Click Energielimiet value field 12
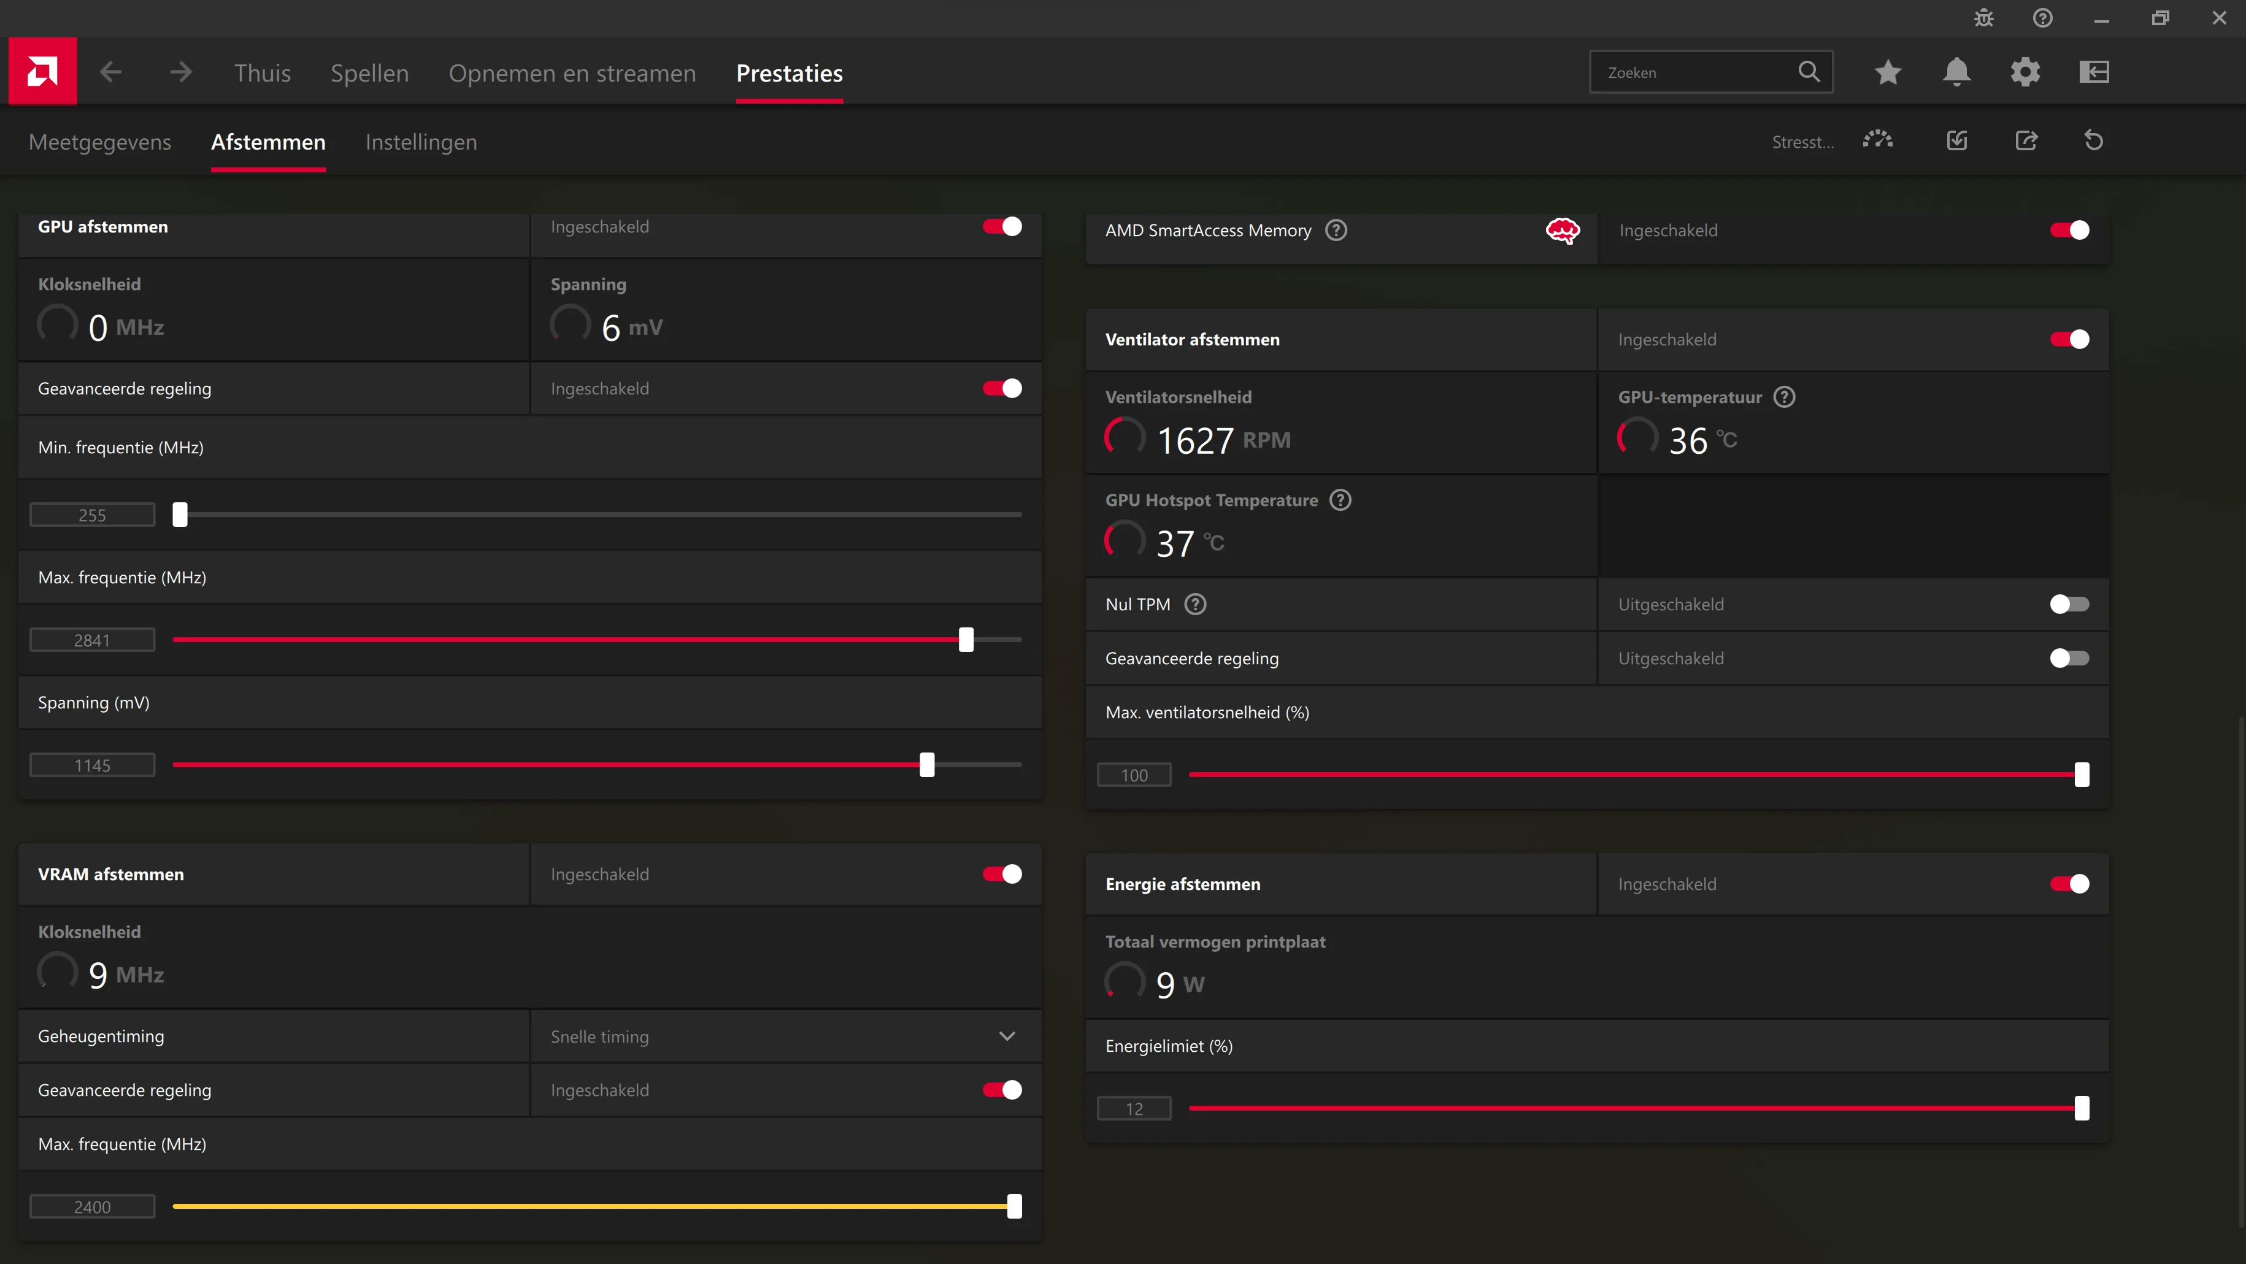 pos(1134,1109)
